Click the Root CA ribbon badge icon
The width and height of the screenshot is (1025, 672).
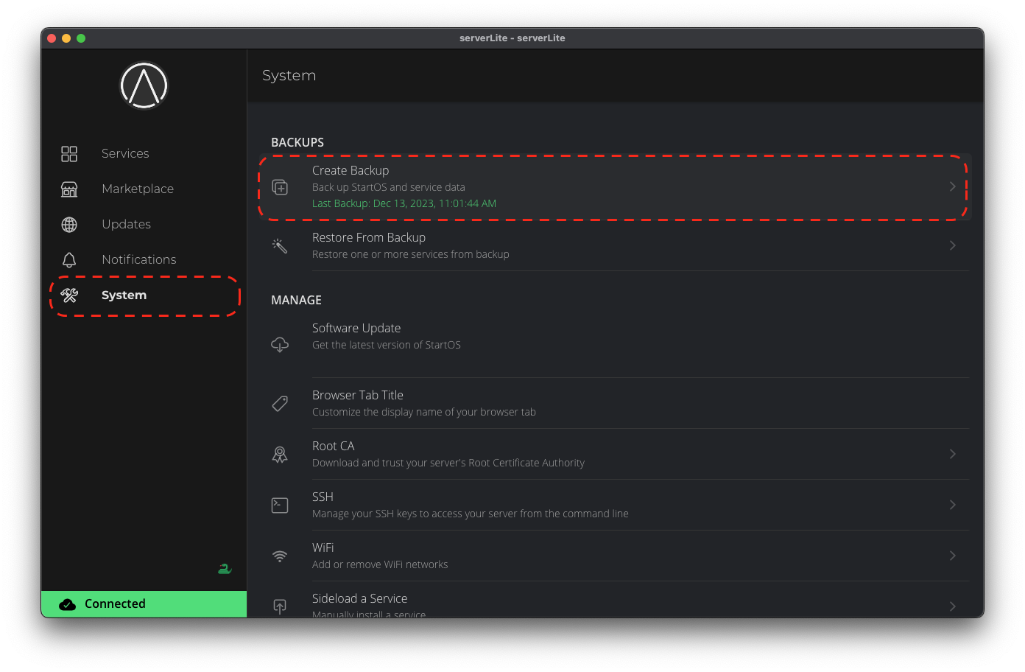tap(280, 455)
